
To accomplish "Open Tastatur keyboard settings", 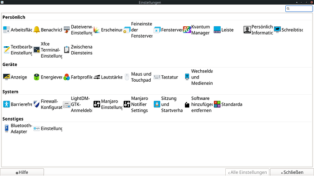I will pos(166,77).
